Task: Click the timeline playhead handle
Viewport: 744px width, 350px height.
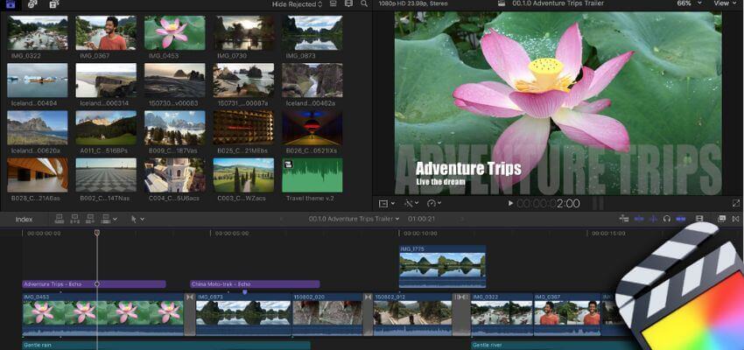Action: coord(97,233)
